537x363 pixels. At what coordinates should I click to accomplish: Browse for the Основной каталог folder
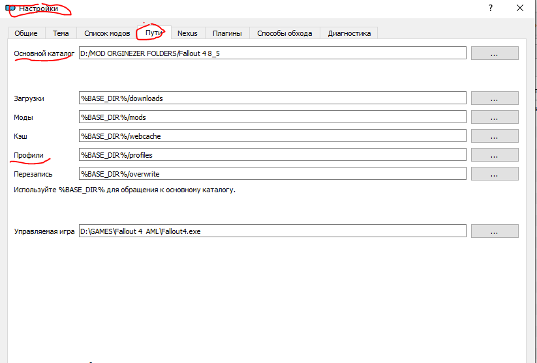point(495,53)
